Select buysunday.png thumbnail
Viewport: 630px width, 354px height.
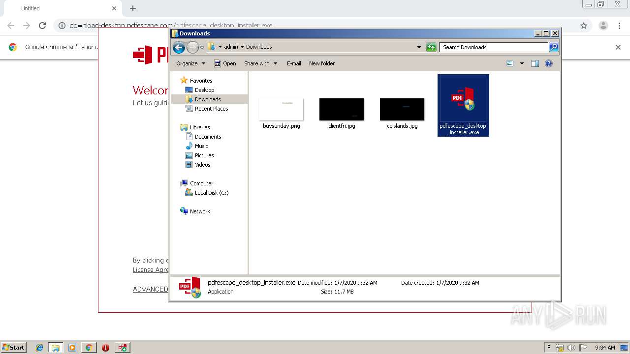click(x=281, y=109)
